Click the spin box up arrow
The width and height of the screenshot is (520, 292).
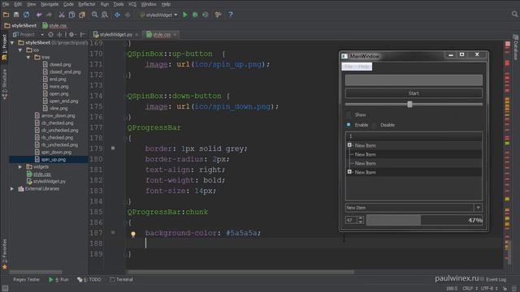click(x=361, y=218)
